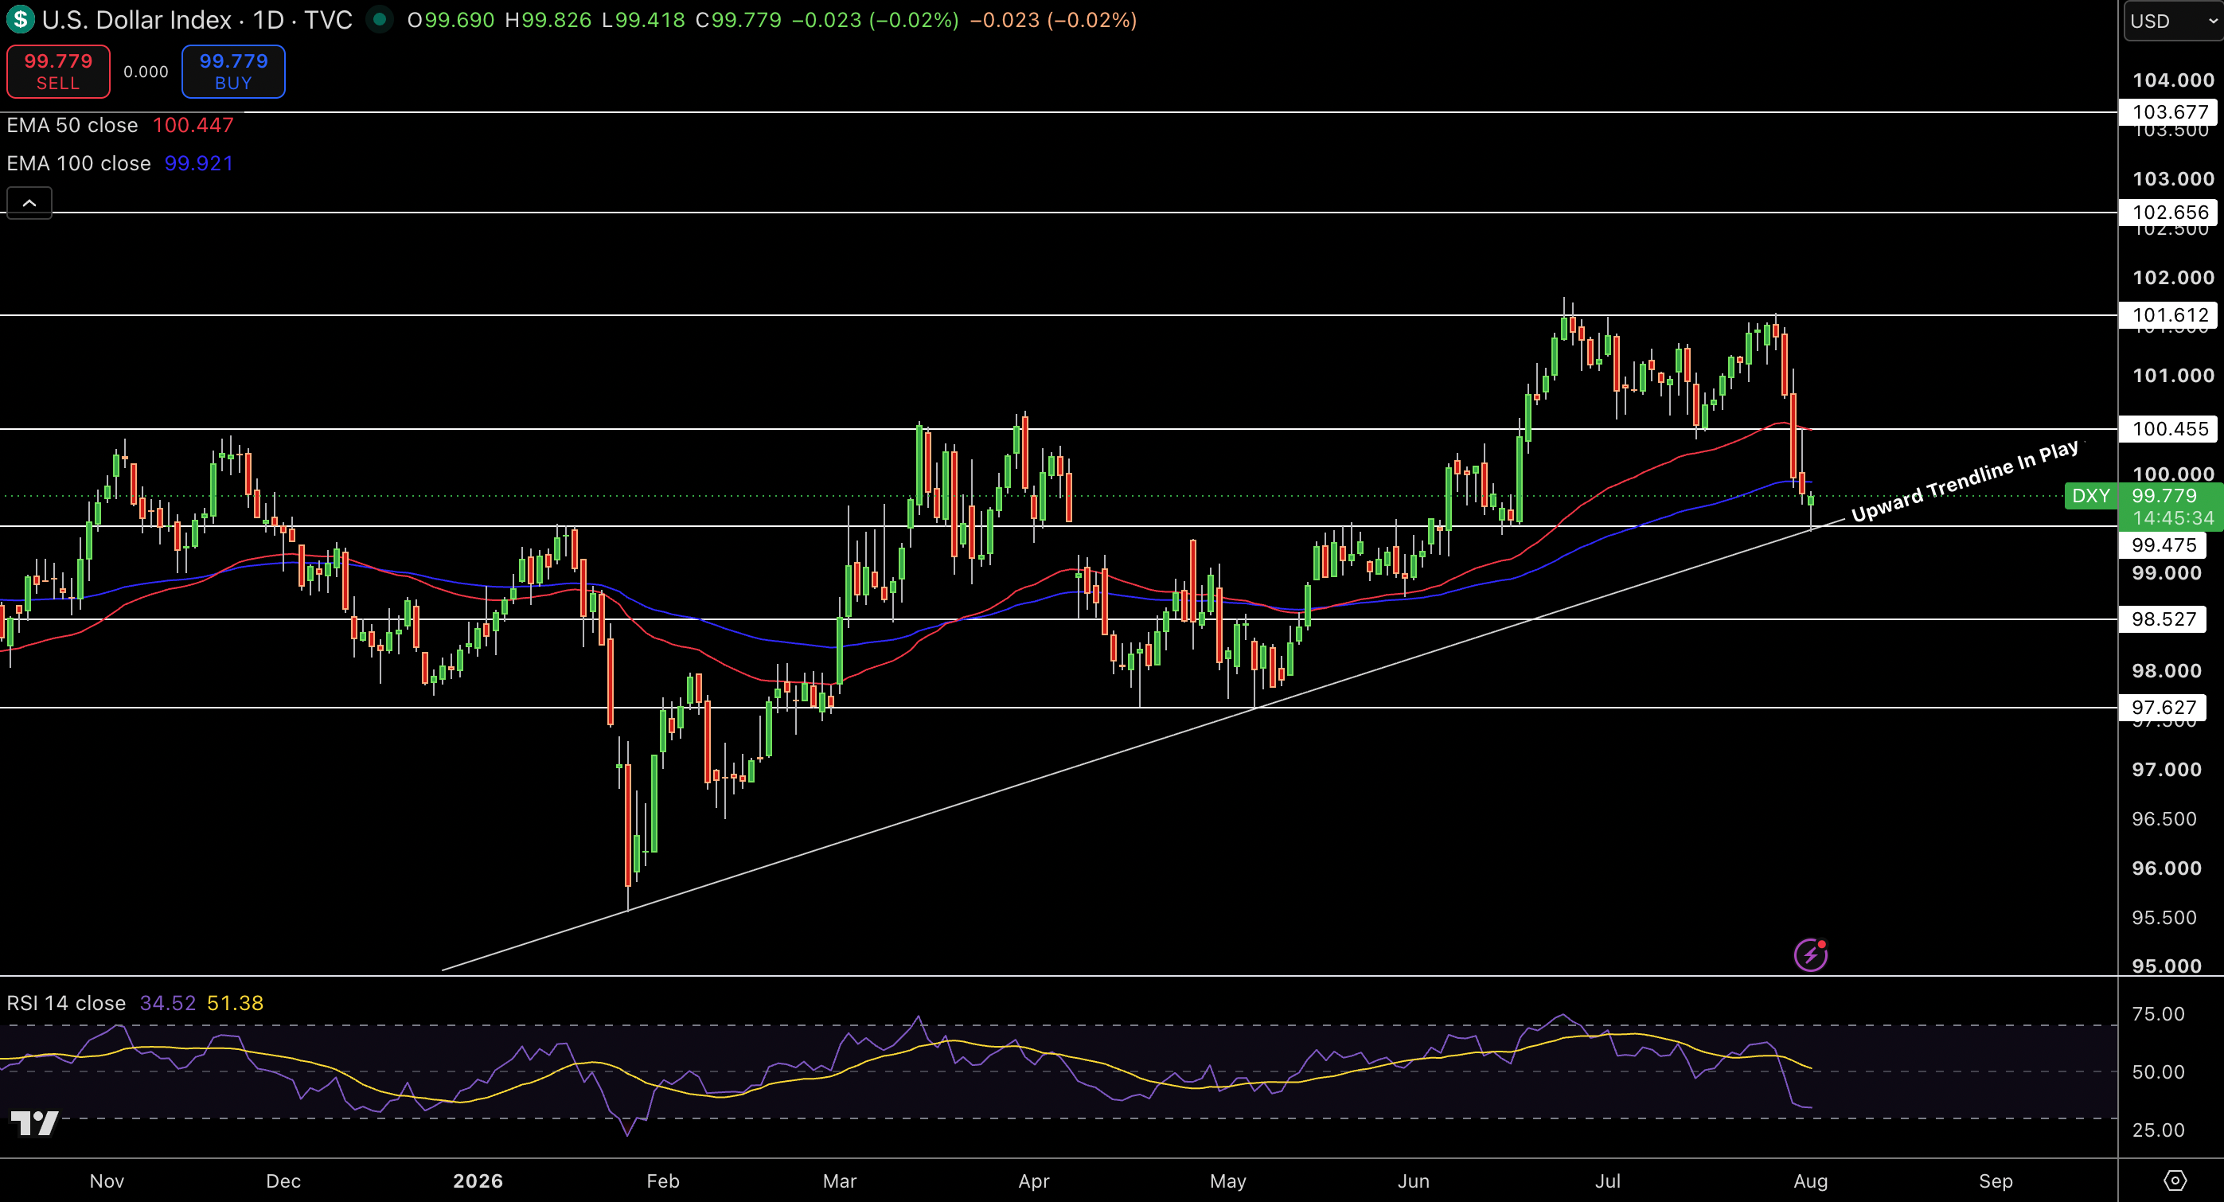This screenshot has height=1202, width=2224.
Task: Click the 0.000 spread value
Action: coord(146,72)
